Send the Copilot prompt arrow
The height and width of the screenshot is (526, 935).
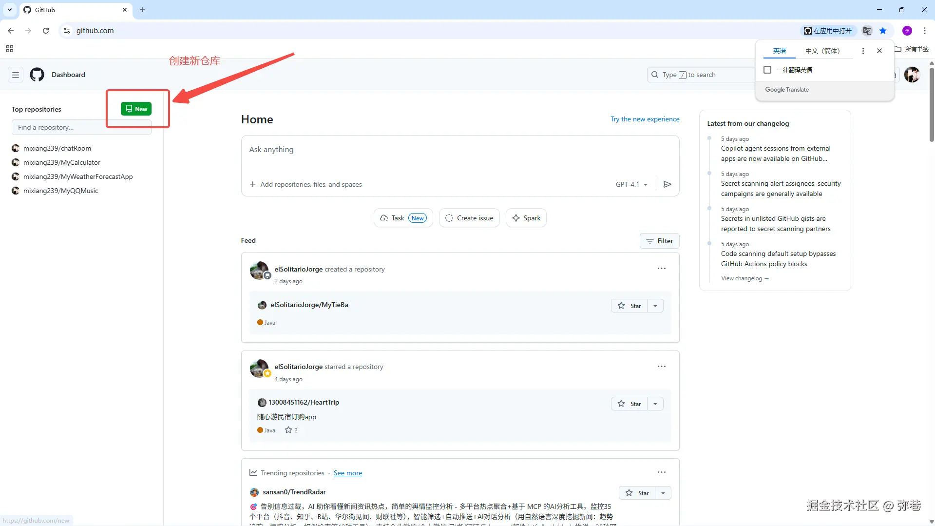tap(668, 184)
